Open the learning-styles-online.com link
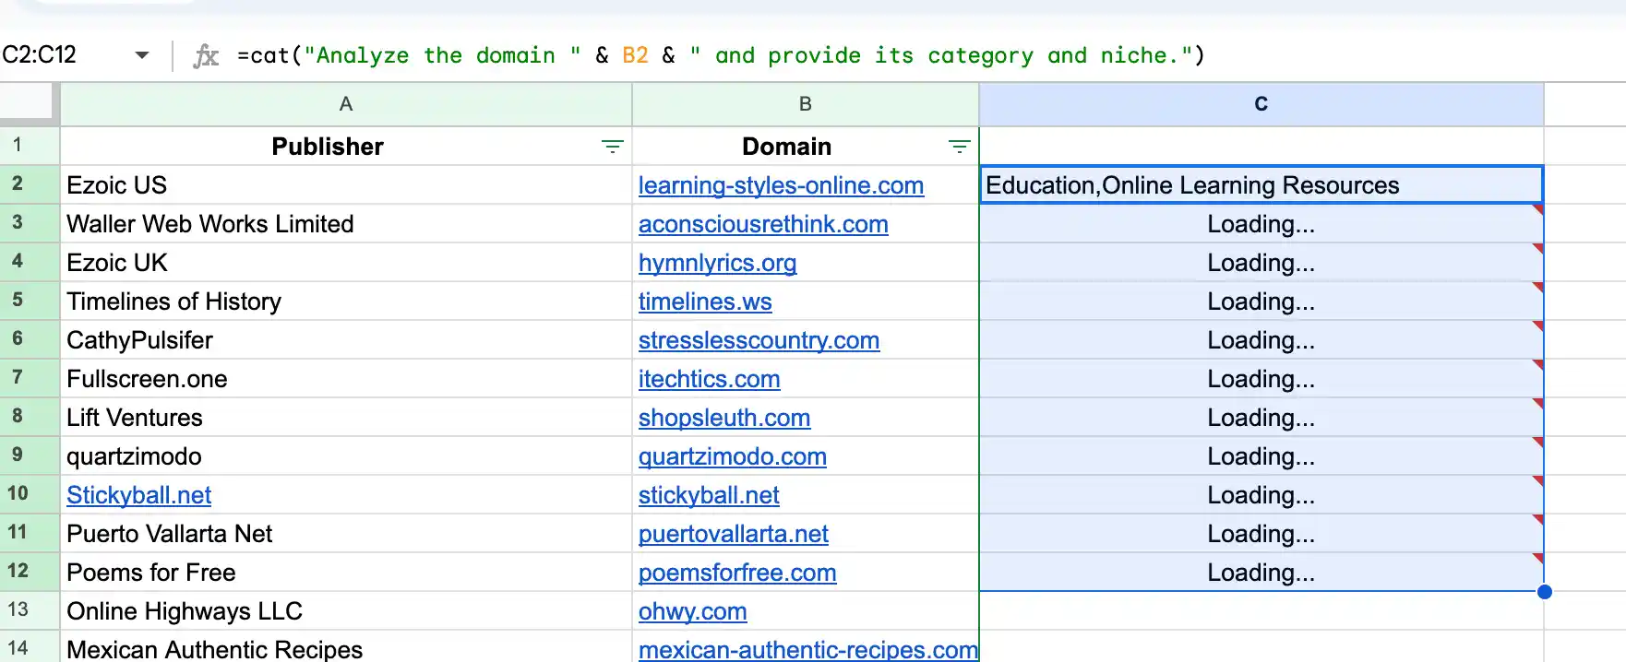This screenshot has width=1626, height=662. coord(781,185)
